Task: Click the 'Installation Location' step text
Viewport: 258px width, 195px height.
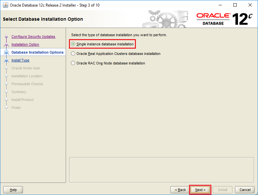Action: [x=27, y=76]
